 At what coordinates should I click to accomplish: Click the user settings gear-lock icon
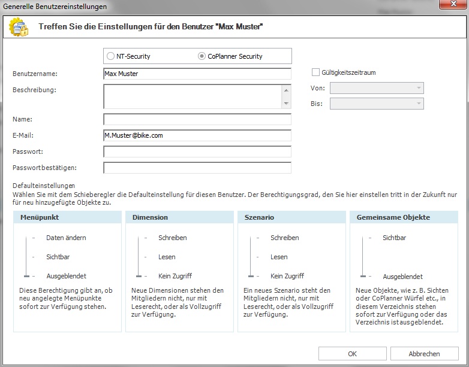click(x=19, y=27)
